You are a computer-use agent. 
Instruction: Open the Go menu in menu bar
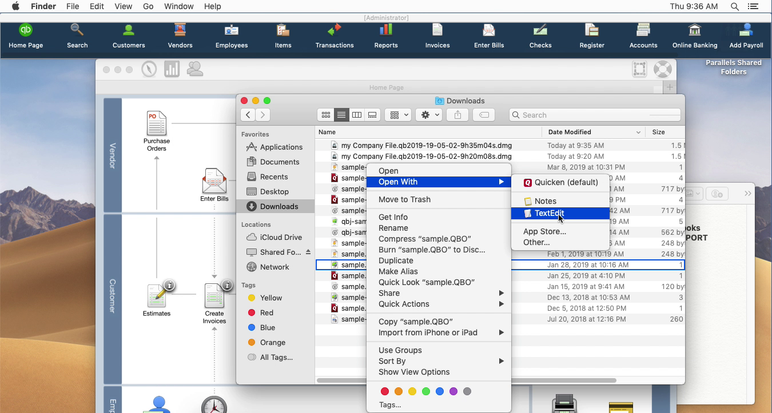(148, 6)
